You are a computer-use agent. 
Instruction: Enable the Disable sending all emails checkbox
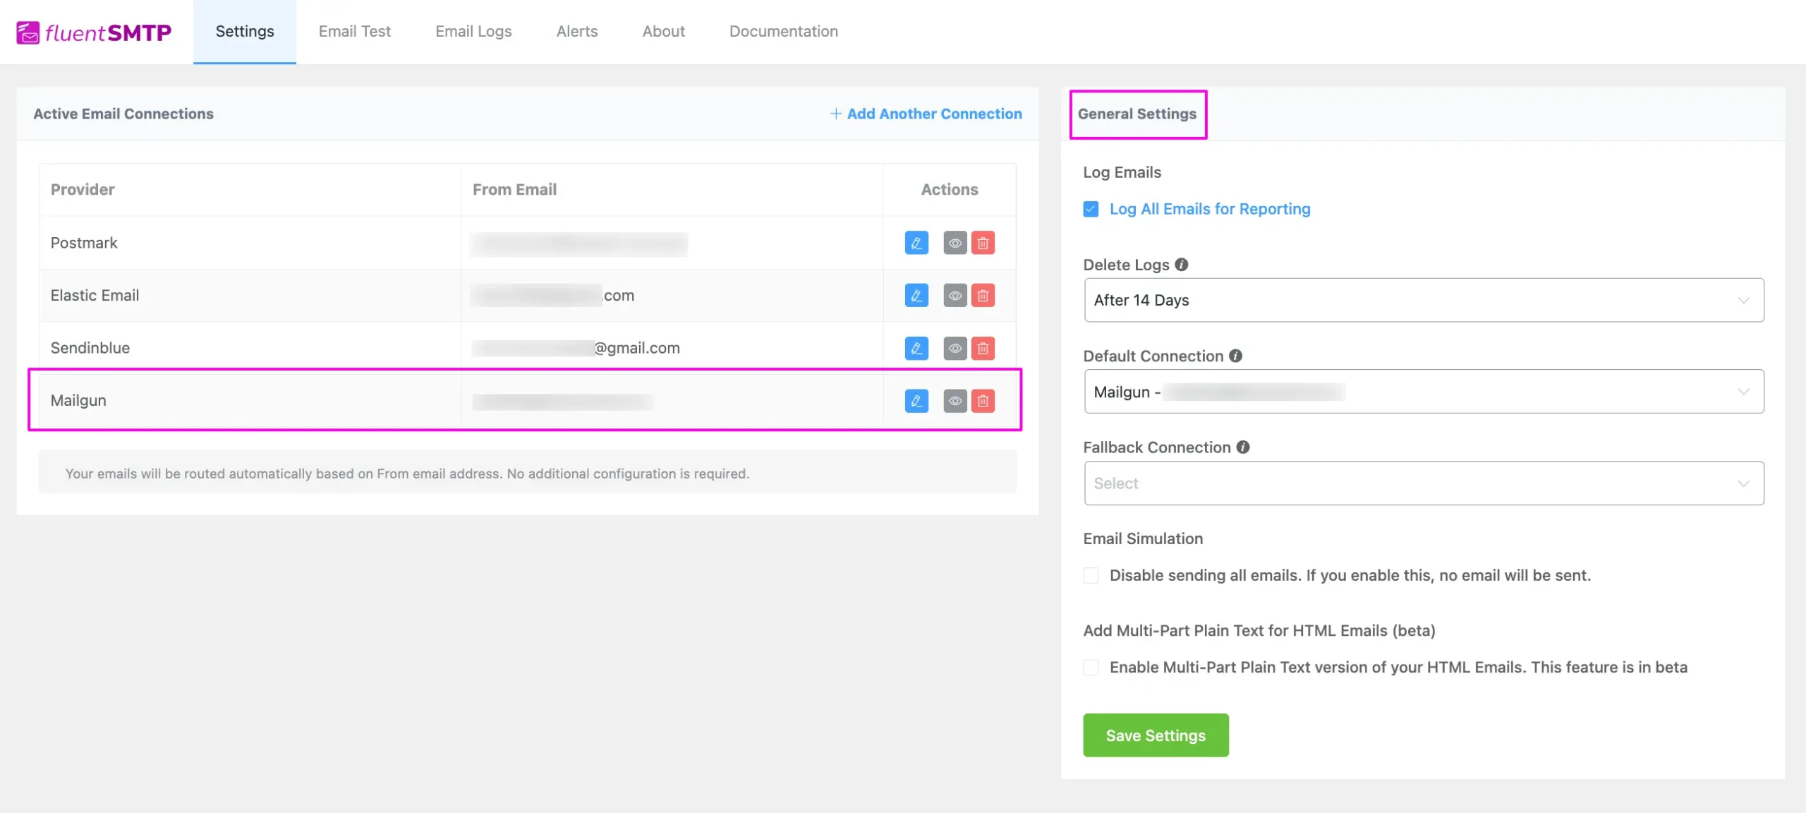coord(1091,575)
